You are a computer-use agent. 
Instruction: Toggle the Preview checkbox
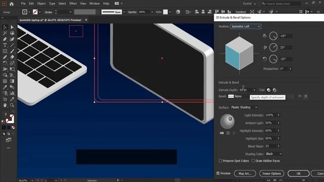click(218, 173)
